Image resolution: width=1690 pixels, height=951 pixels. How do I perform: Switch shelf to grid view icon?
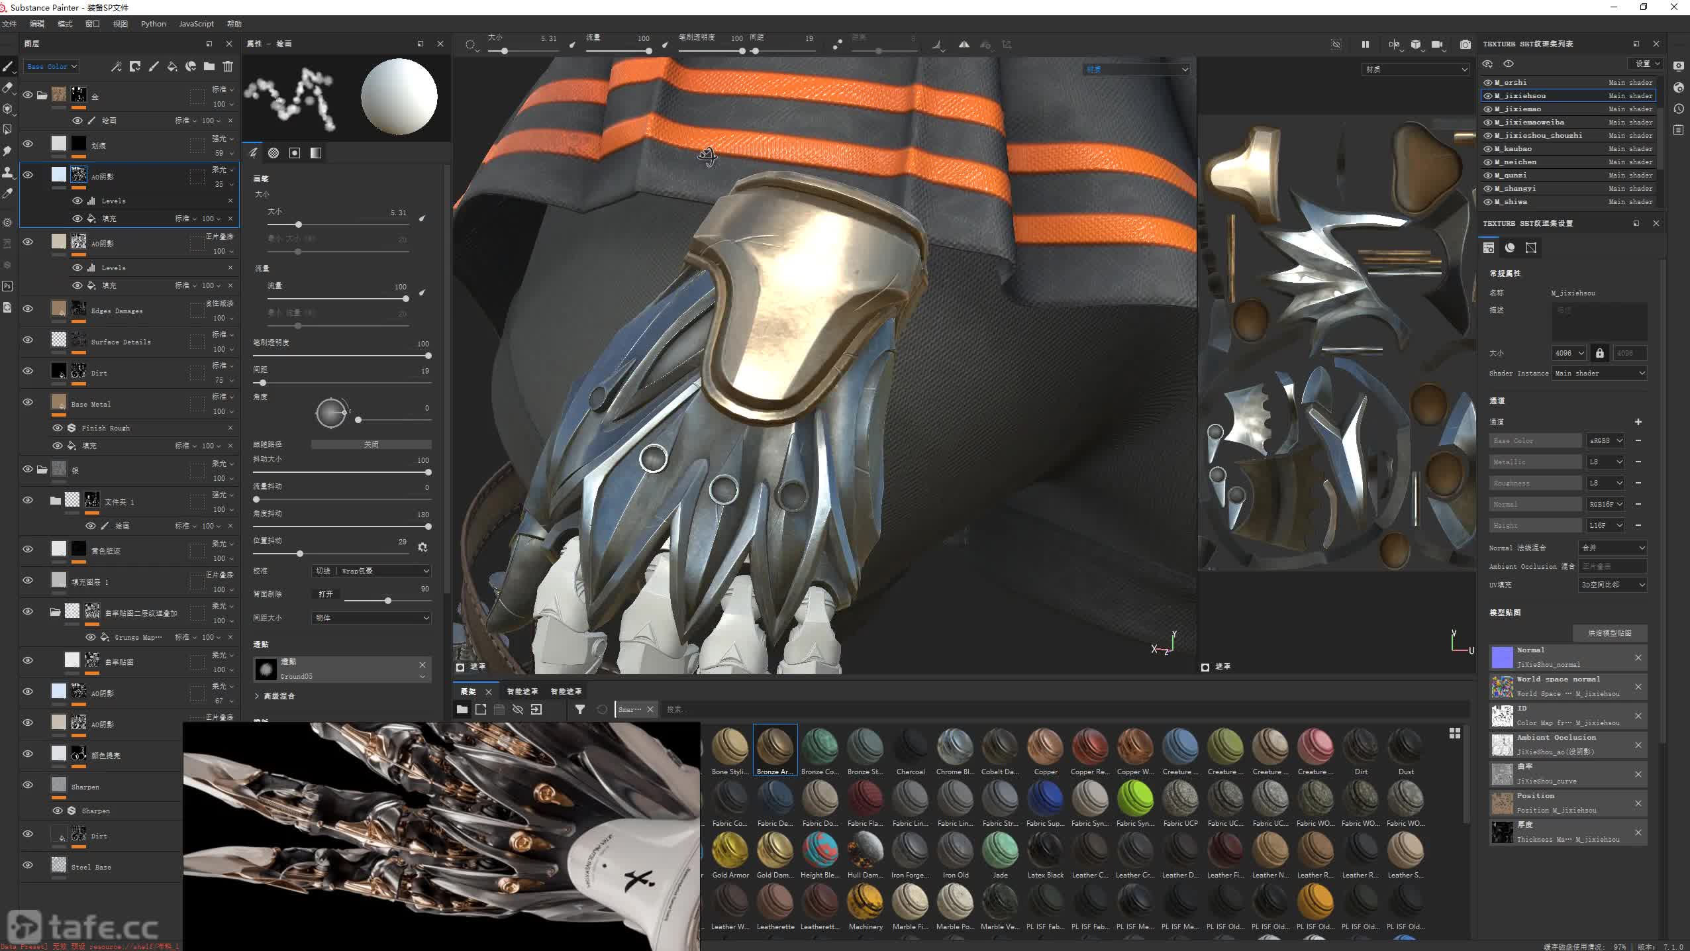pyautogui.click(x=1455, y=733)
